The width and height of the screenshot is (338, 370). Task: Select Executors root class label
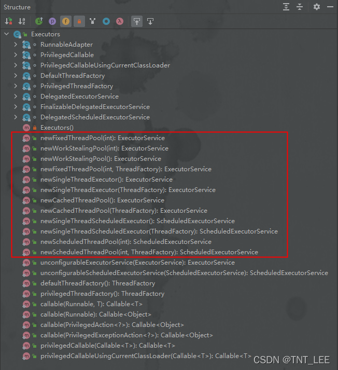point(46,34)
